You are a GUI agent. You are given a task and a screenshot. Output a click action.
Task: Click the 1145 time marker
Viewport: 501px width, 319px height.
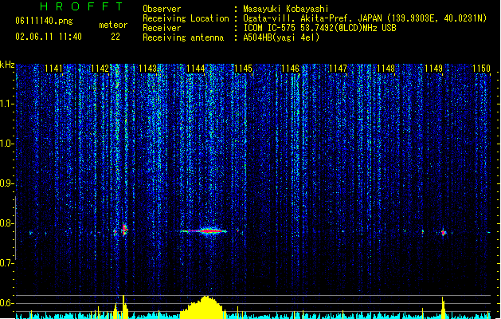click(243, 69)
